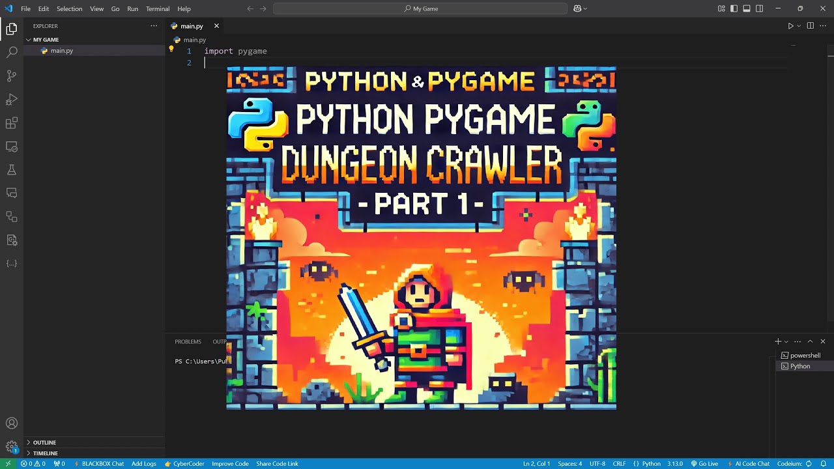Screen dimensions: 834x469
Task: Open the Explorer view in activity bar
Action: point(12,29)
